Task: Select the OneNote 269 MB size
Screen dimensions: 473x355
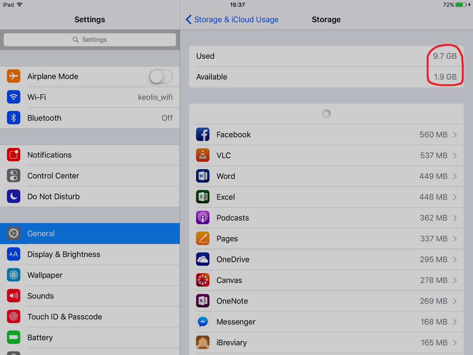Action: tap(434, 301)
